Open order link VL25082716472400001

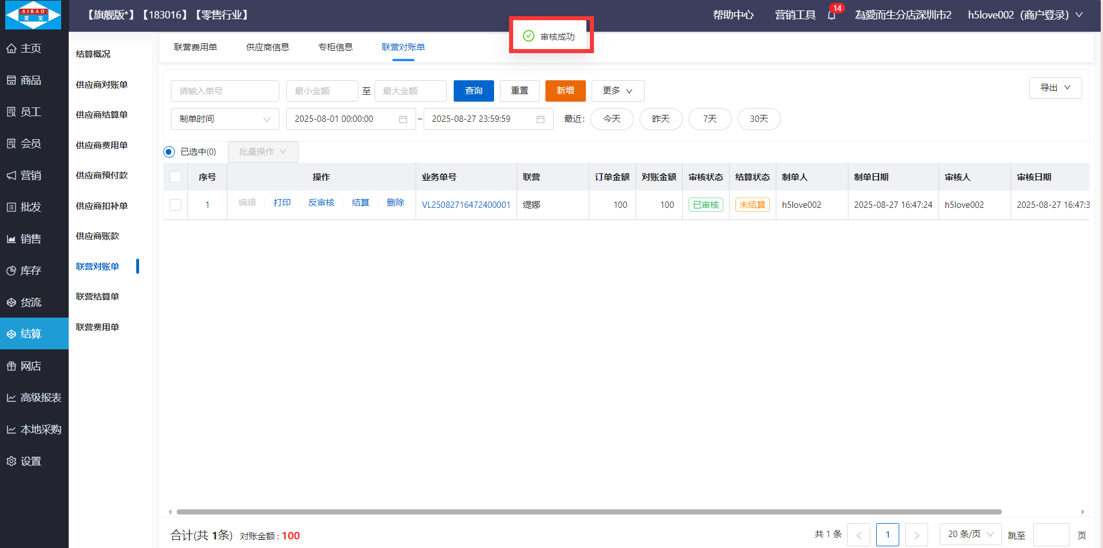[x=466, y=205]
